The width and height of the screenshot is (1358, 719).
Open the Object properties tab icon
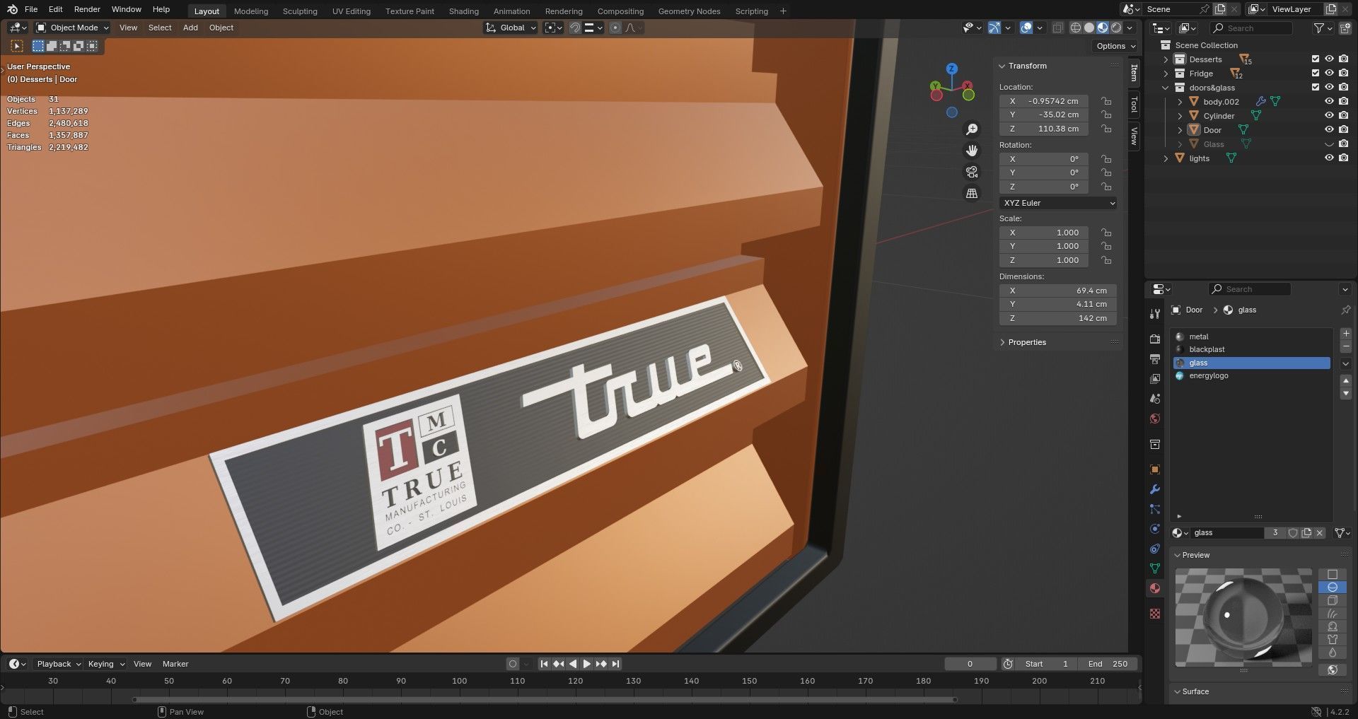click(x=1155, y=469)
